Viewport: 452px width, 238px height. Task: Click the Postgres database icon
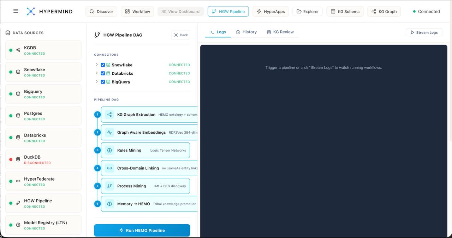coord(18,116)
